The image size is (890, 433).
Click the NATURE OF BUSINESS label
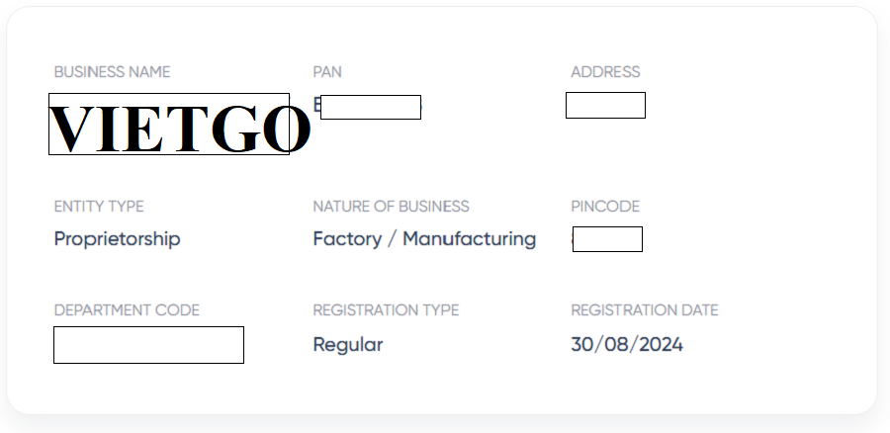pyautogui.click(x=391, y=207)
